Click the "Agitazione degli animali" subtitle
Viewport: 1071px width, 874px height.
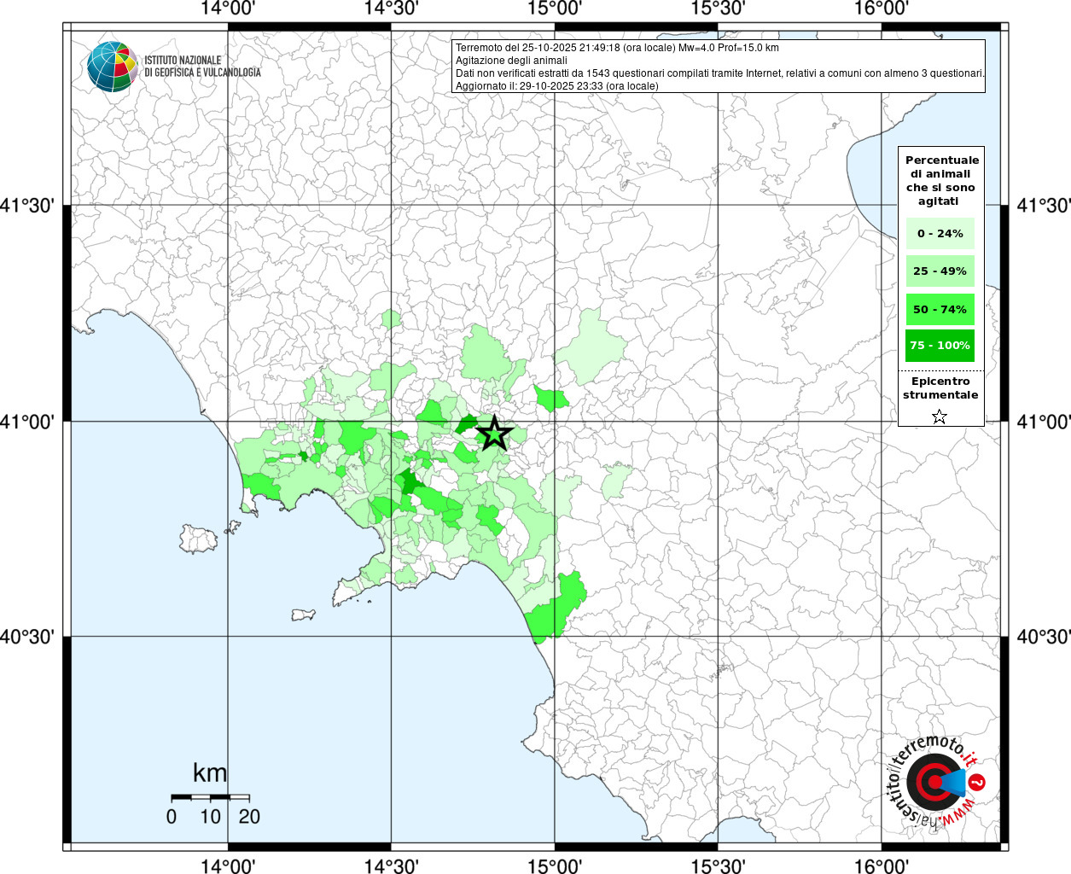(511, 61)
